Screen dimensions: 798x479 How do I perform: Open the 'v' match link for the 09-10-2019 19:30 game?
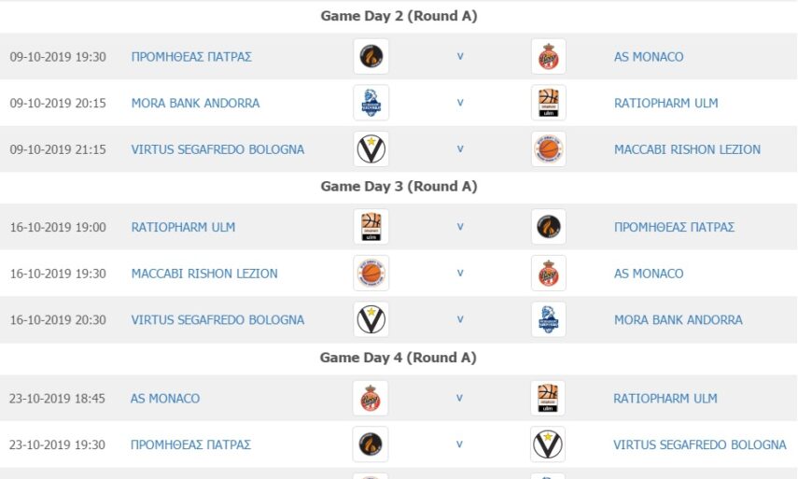pyautogui.click(x=460, y=56)
